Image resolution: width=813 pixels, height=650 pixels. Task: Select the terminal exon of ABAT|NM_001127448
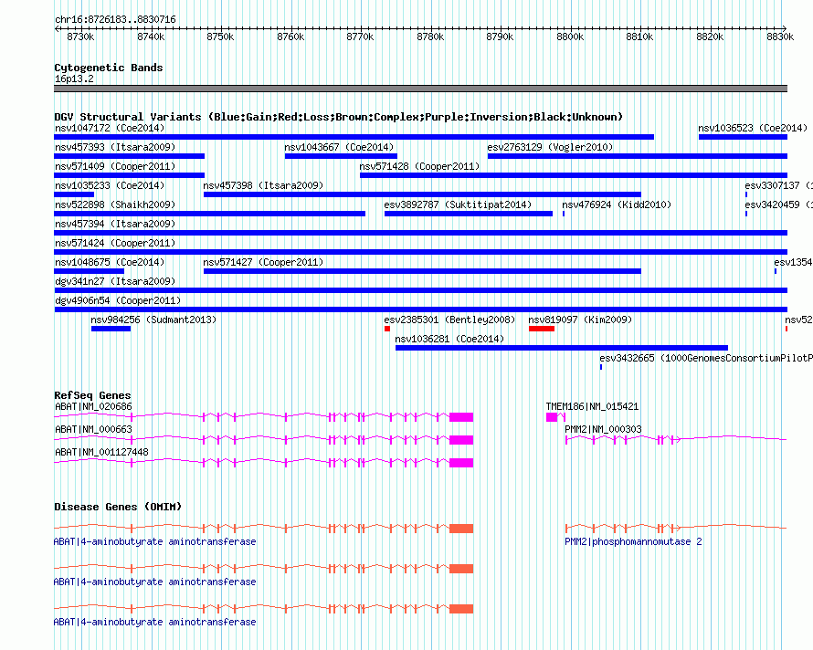click(x=461, y=463)
